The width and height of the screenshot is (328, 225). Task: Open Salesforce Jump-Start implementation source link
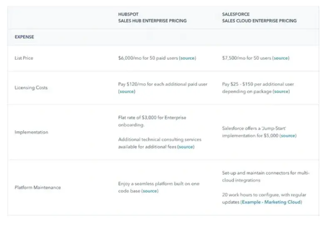288,136
